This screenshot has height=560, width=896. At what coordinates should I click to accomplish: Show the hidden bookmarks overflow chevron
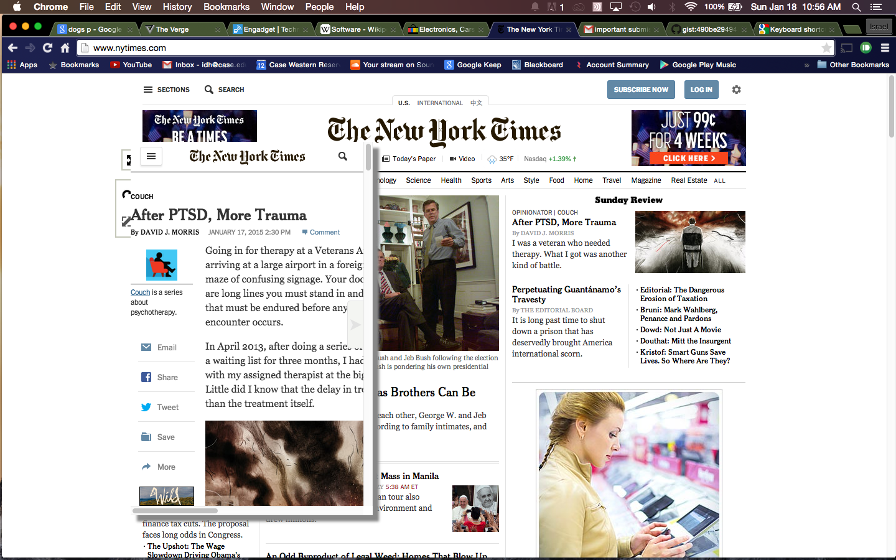pyautogui.click(x=807, y=65)
